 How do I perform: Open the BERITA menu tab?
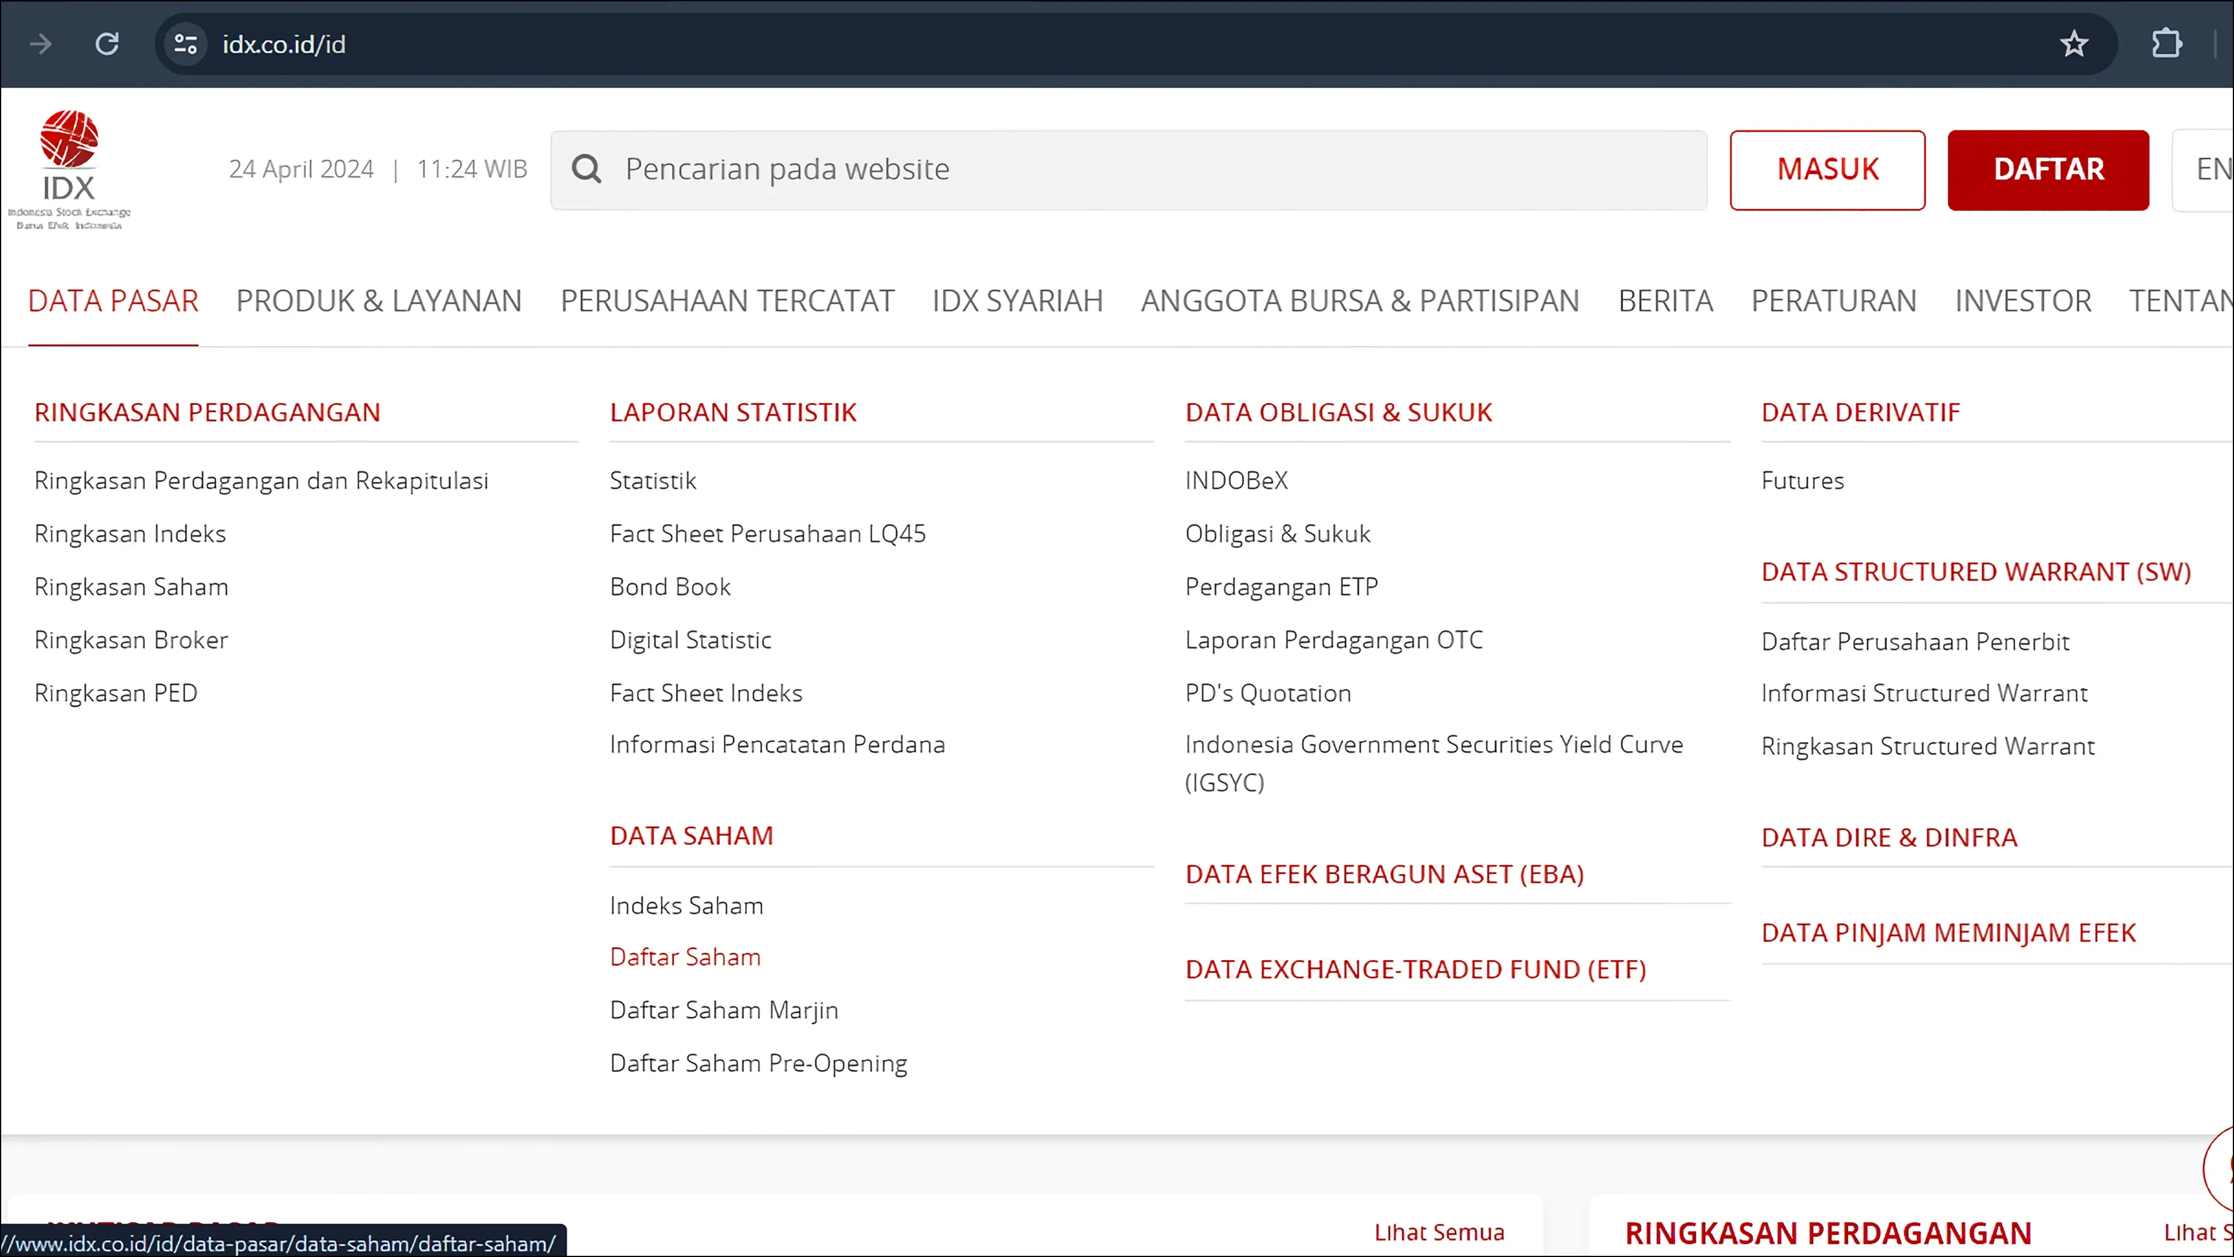coord(1665,301)
